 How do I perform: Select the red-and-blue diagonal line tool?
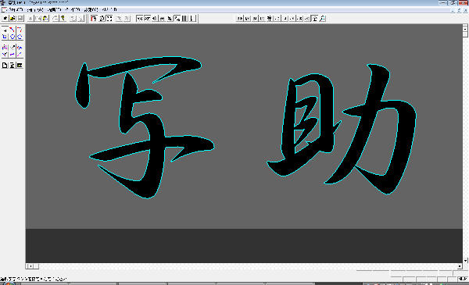pos(12,30)
